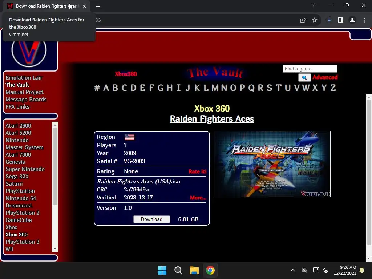Toggle Chrome side panel icon
The width and height of the screenshot is (372, 279).
pyautogui.click(x=341, y=20)
